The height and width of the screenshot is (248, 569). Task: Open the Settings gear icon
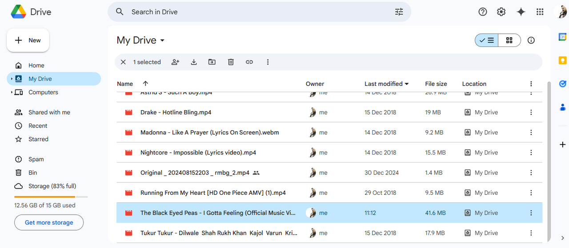pyautogui.click(x=501, y=12)
